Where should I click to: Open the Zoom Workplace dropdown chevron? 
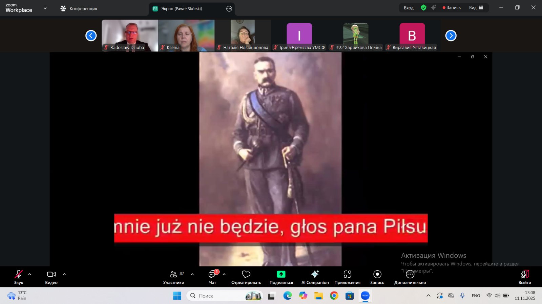coord(45,8)
